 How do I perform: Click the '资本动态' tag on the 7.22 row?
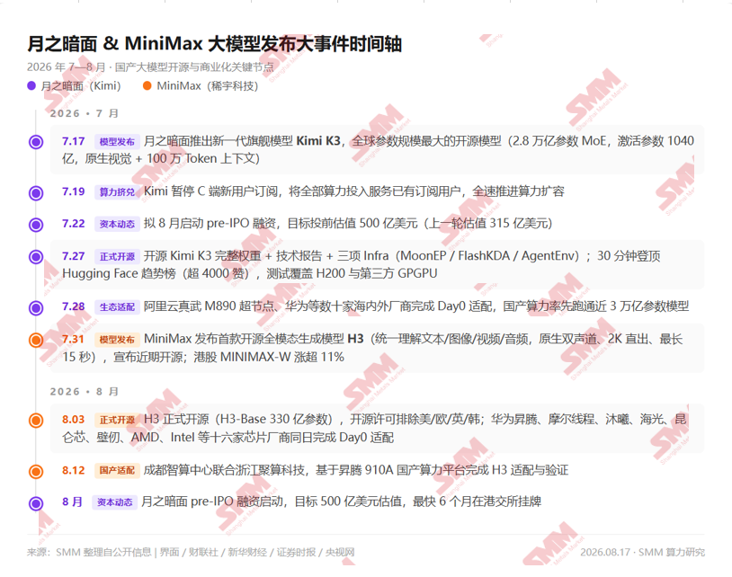117,225
